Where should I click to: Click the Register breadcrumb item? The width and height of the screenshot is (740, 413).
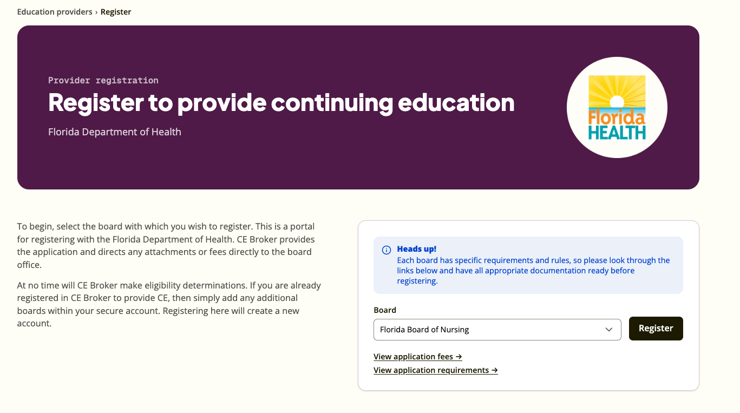coord(116,12)
